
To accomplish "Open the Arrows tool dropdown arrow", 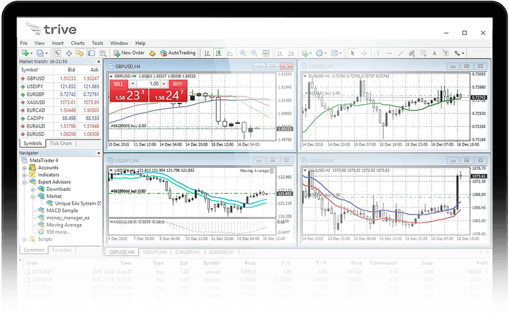I will pos(463,53).
